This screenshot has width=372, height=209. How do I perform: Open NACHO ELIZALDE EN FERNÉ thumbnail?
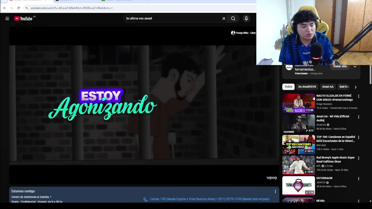click(298, 103)
